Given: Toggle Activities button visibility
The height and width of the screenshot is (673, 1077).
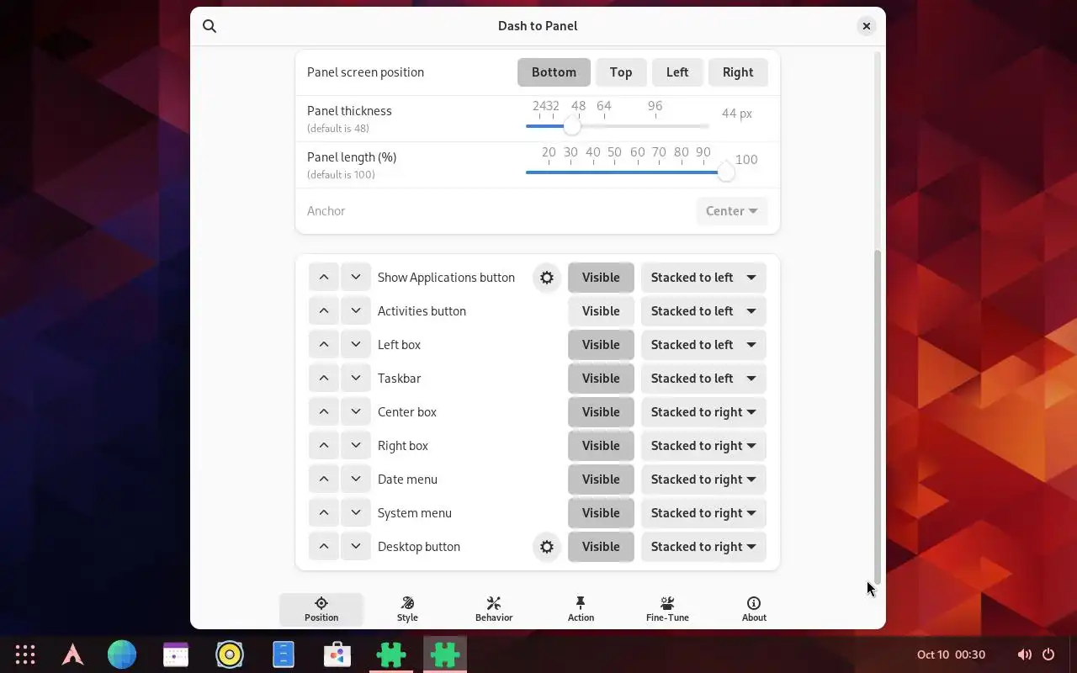Looking at the screenshot, I should (x=601, y=311).
